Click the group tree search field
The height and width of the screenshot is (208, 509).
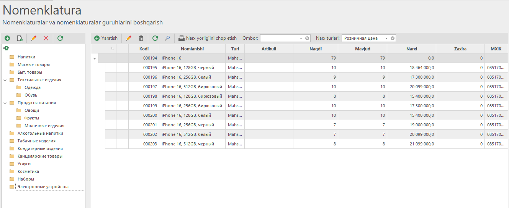pyautogui.click(x=43, y=48)
